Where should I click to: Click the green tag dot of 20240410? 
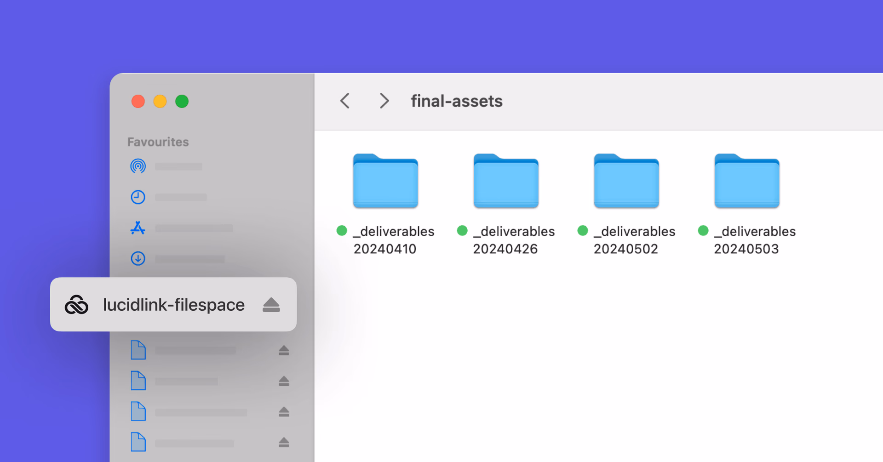point(342,231)
